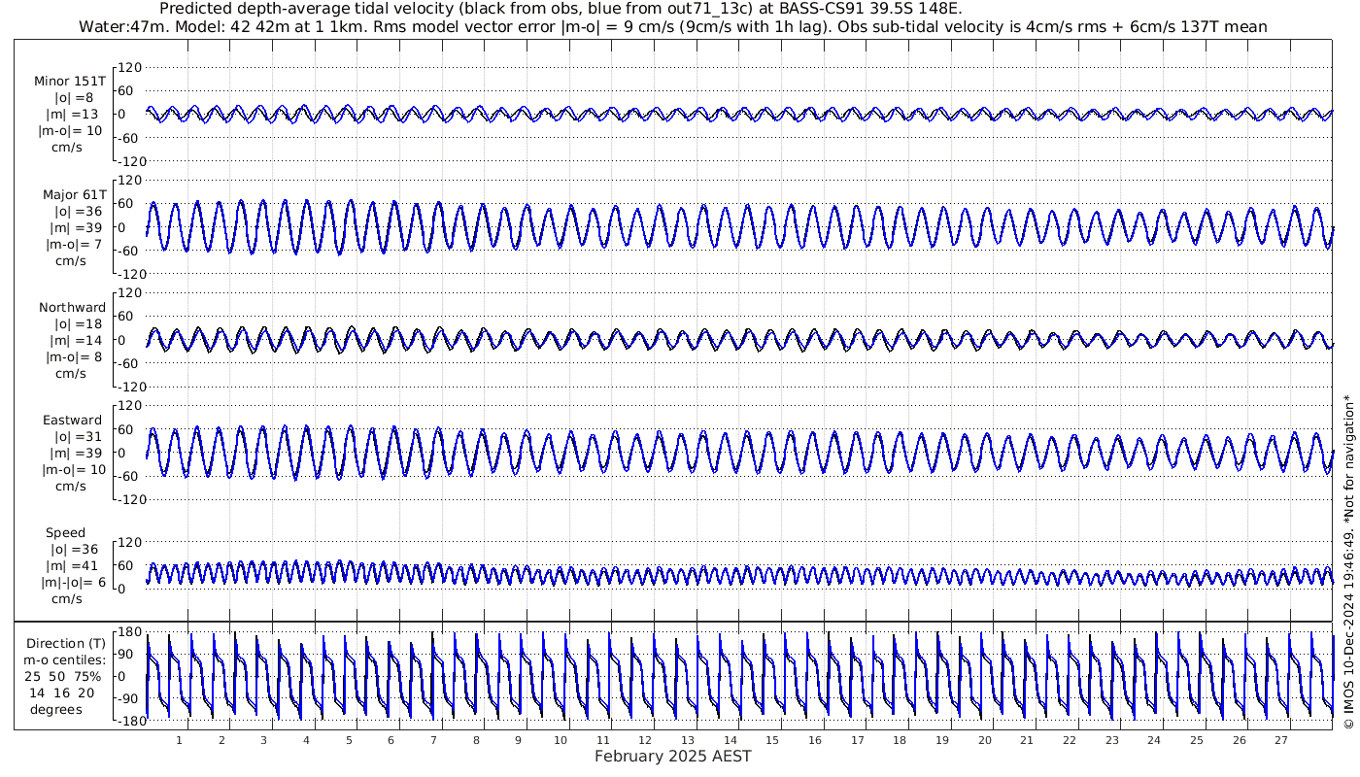Click '|m|-|o|= 6' in the Speed panel

point(74,583)
